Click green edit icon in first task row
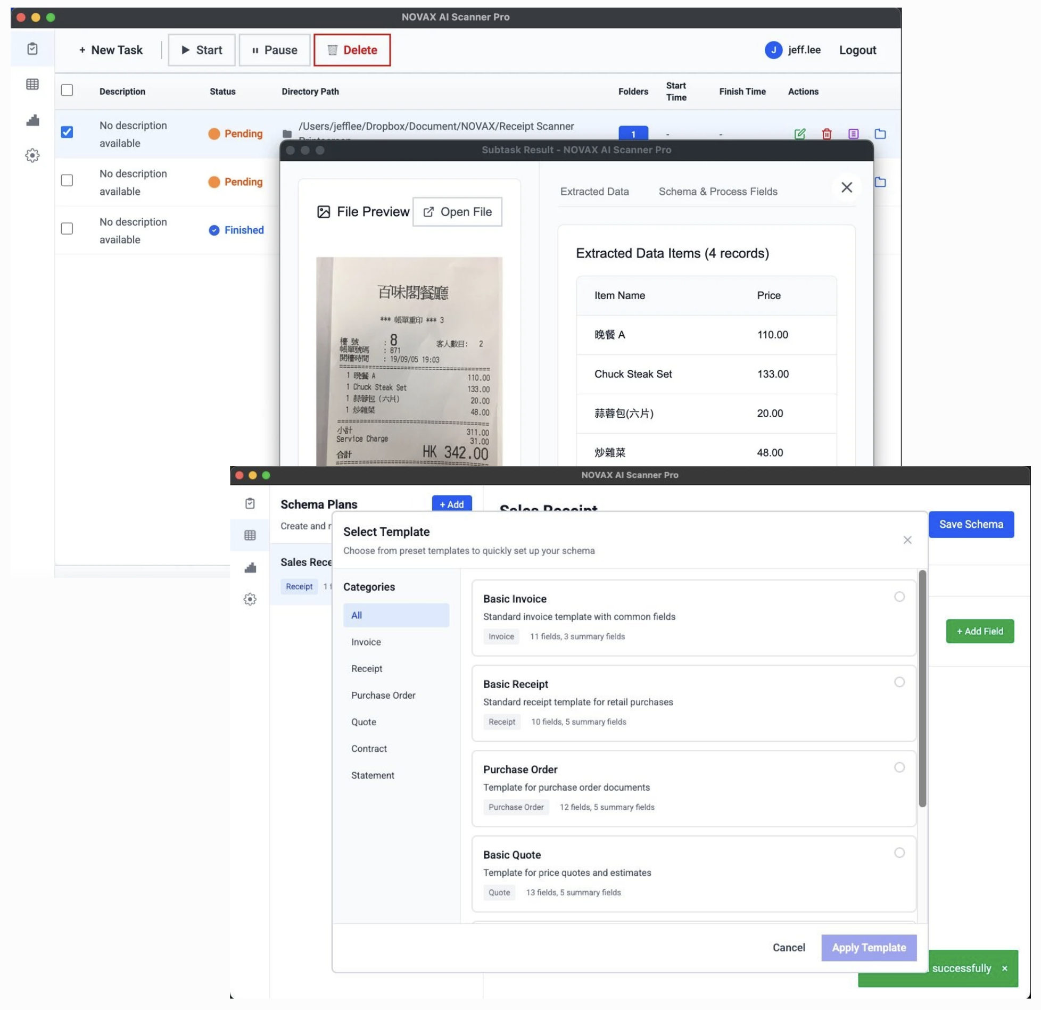The image size is (1041, 1010). 799,134
